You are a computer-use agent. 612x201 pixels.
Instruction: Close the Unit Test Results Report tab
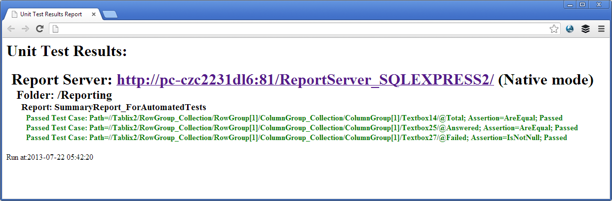[94, 14]
